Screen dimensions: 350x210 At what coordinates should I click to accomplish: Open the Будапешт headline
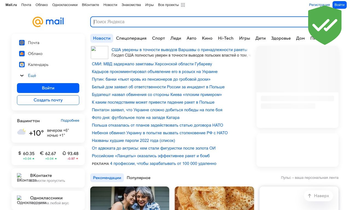click(x=157, y=95)
